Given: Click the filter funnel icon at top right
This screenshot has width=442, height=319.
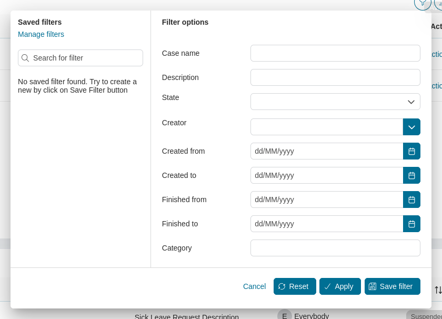Looking at the screenshot, I should 423,4.
